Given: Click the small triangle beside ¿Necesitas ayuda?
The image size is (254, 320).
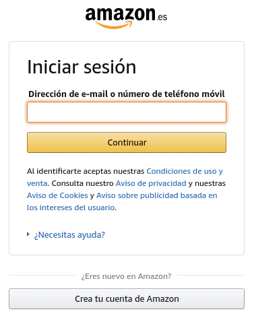Looking at the screenshot, I should (x=28, y=234).
